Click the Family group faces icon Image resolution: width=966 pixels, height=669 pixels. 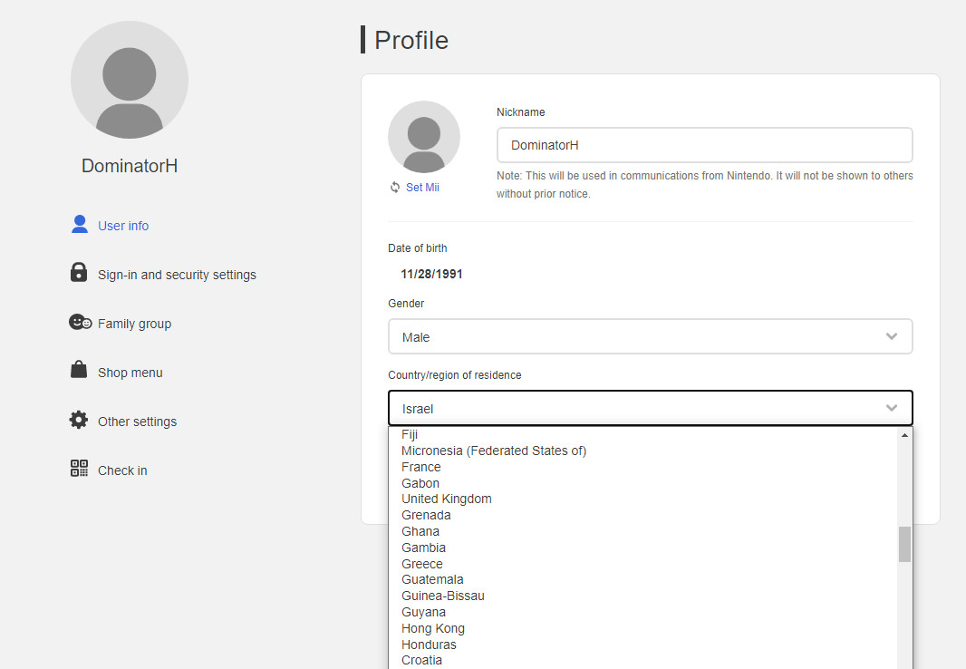[x=80, y=323]
